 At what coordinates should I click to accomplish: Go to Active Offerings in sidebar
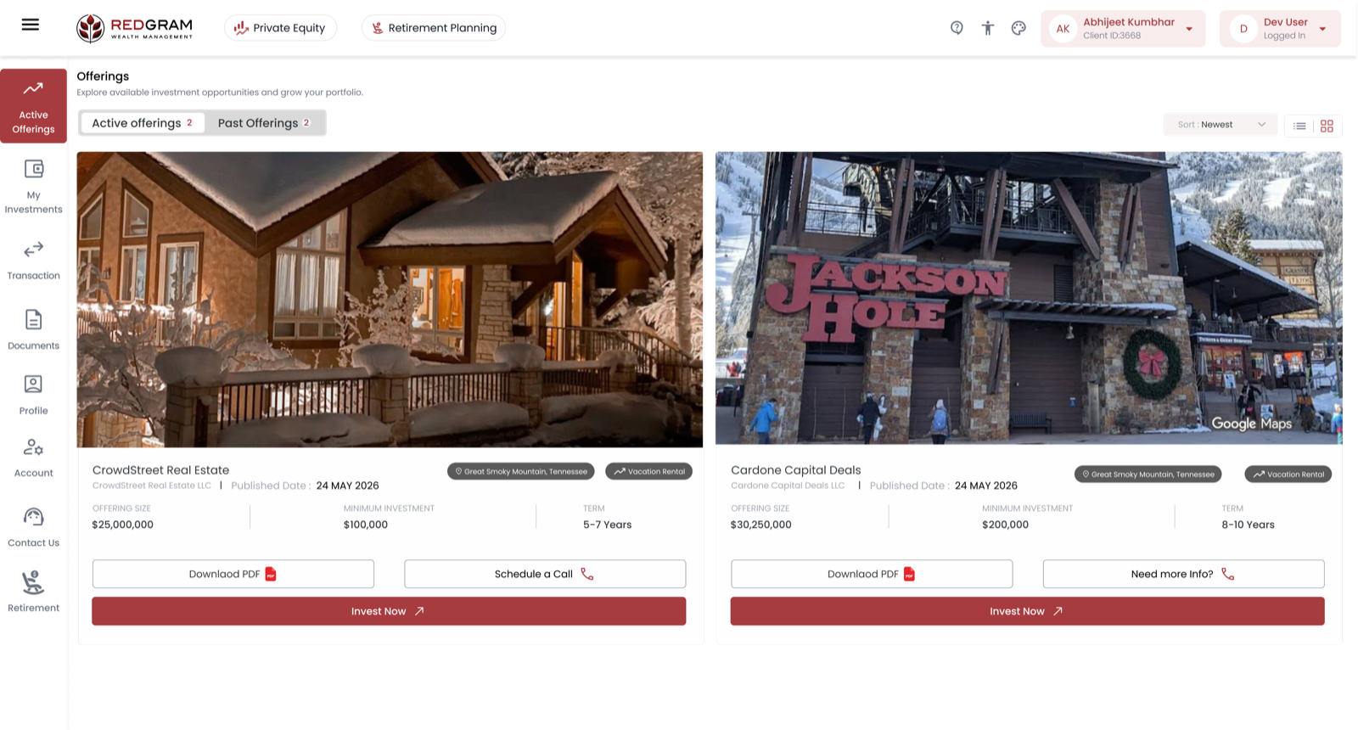pyautogui.click(x=33, y=106)
